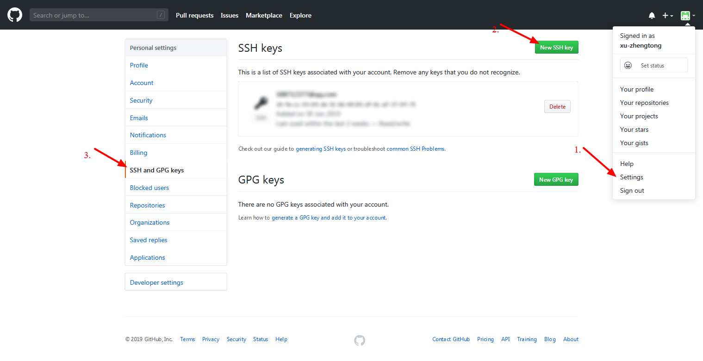Image resolution: width=703 pixels, height=361 pixels.
Task: Open the footer Security link
Action: click(x=236, y=339)
